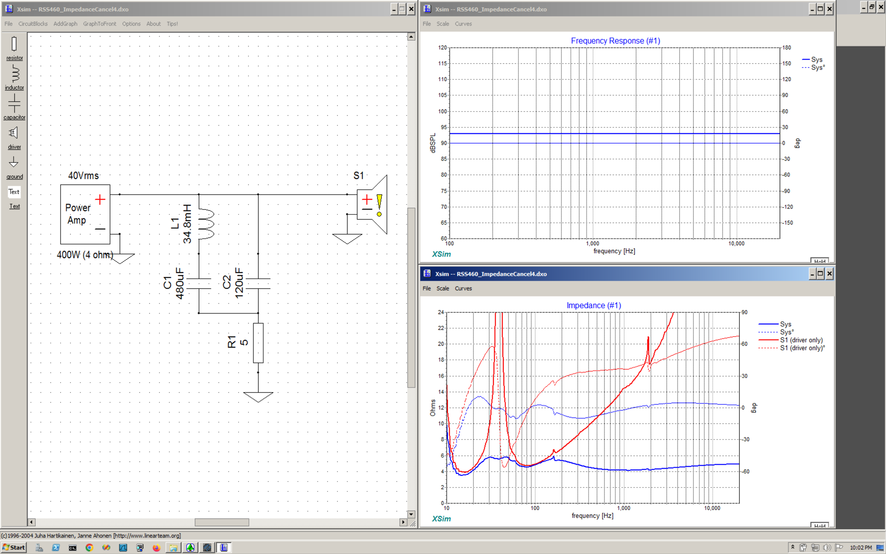This screenshot has height=554, width=886.
Task: Click the schematic horizontal scrollbar thumb
Action: 221,522
